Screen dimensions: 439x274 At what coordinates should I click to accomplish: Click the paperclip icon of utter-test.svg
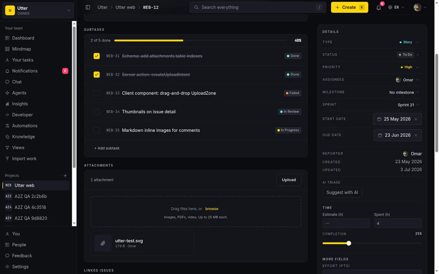103,243
